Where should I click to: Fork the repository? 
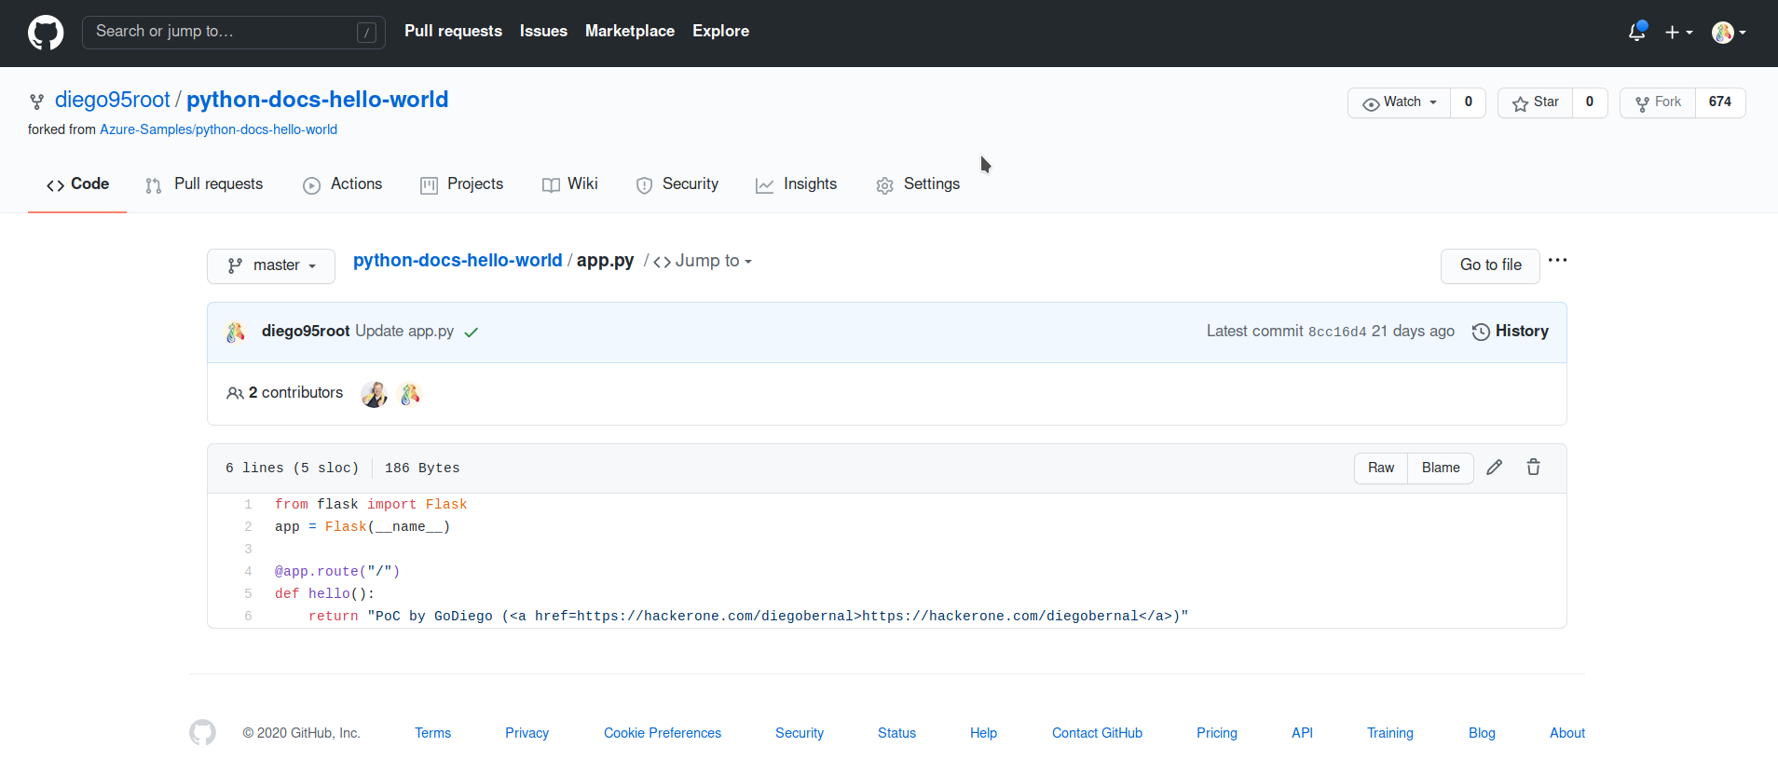pos(1658,102)
